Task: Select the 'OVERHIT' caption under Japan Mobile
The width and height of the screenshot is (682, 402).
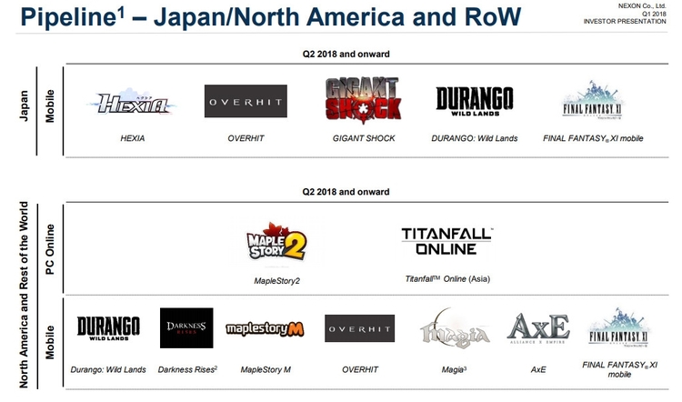Action: 246,138
